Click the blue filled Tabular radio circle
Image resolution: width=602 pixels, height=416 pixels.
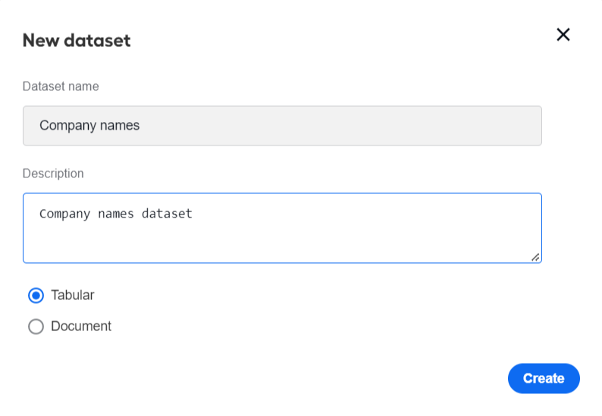pyautogui.click(x=36, y=296)
